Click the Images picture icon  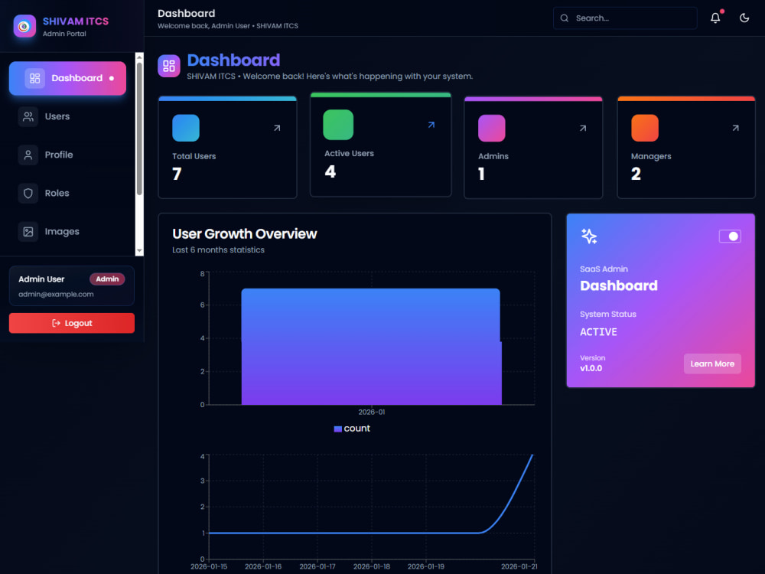[x=28, y=231]
